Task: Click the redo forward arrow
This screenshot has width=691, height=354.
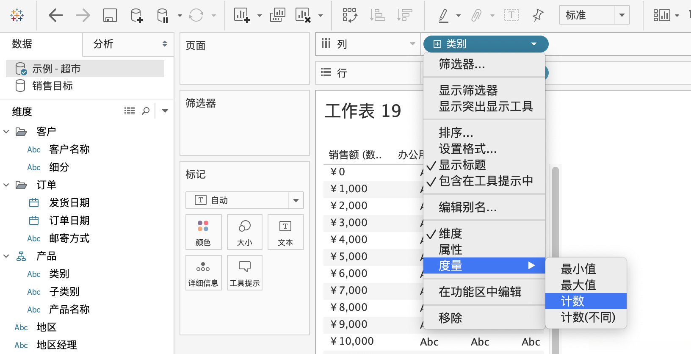Action: click(83, 16)
